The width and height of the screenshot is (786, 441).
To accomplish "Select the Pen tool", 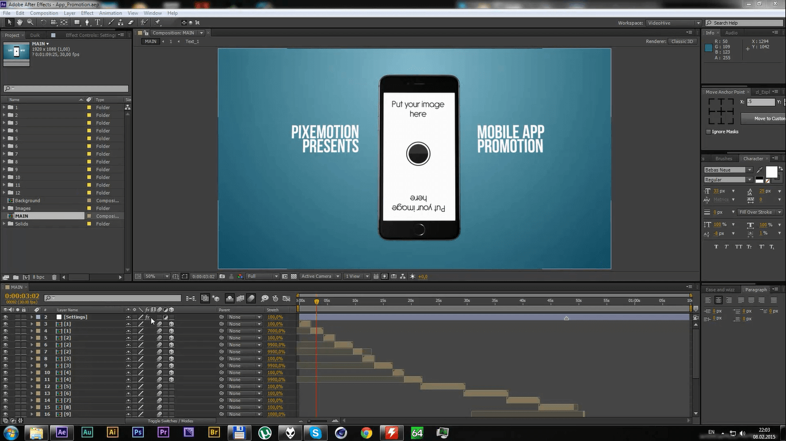I will coord(87,22).
